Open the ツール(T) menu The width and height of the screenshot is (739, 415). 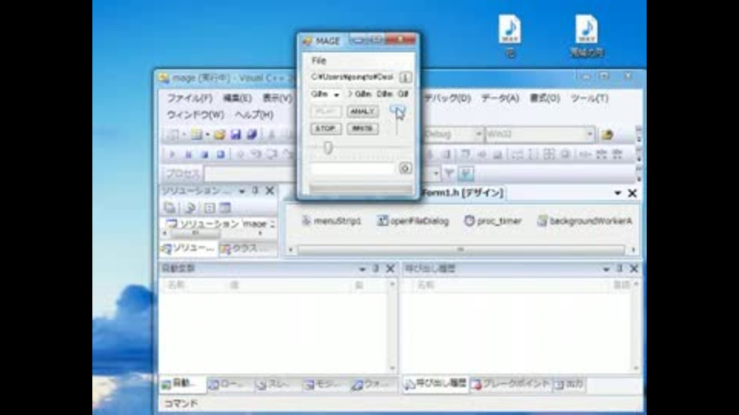coord(589,98)
